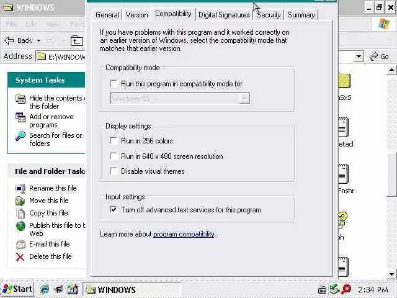Click the red magnifier tray icon

pyautogui.click(x=346, y=289)
